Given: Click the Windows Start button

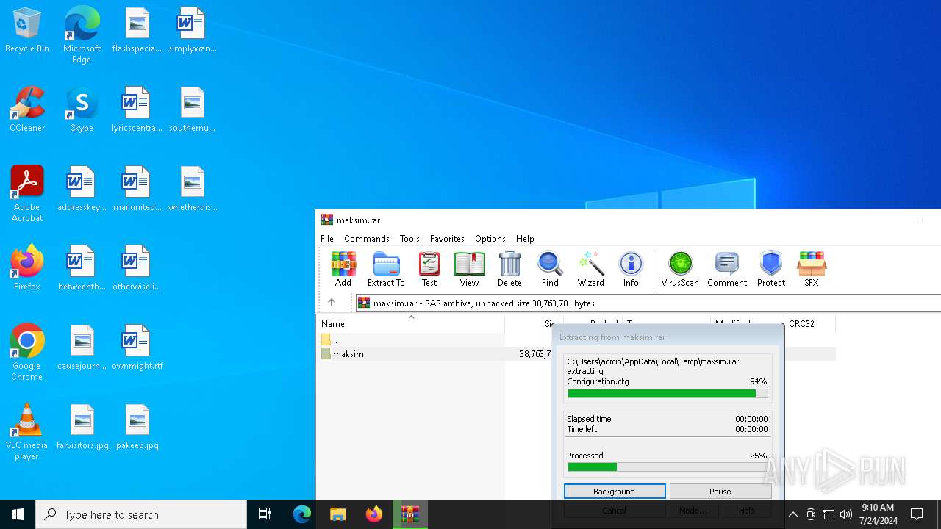Looking at the screenshot, I should tap(18, 514).
